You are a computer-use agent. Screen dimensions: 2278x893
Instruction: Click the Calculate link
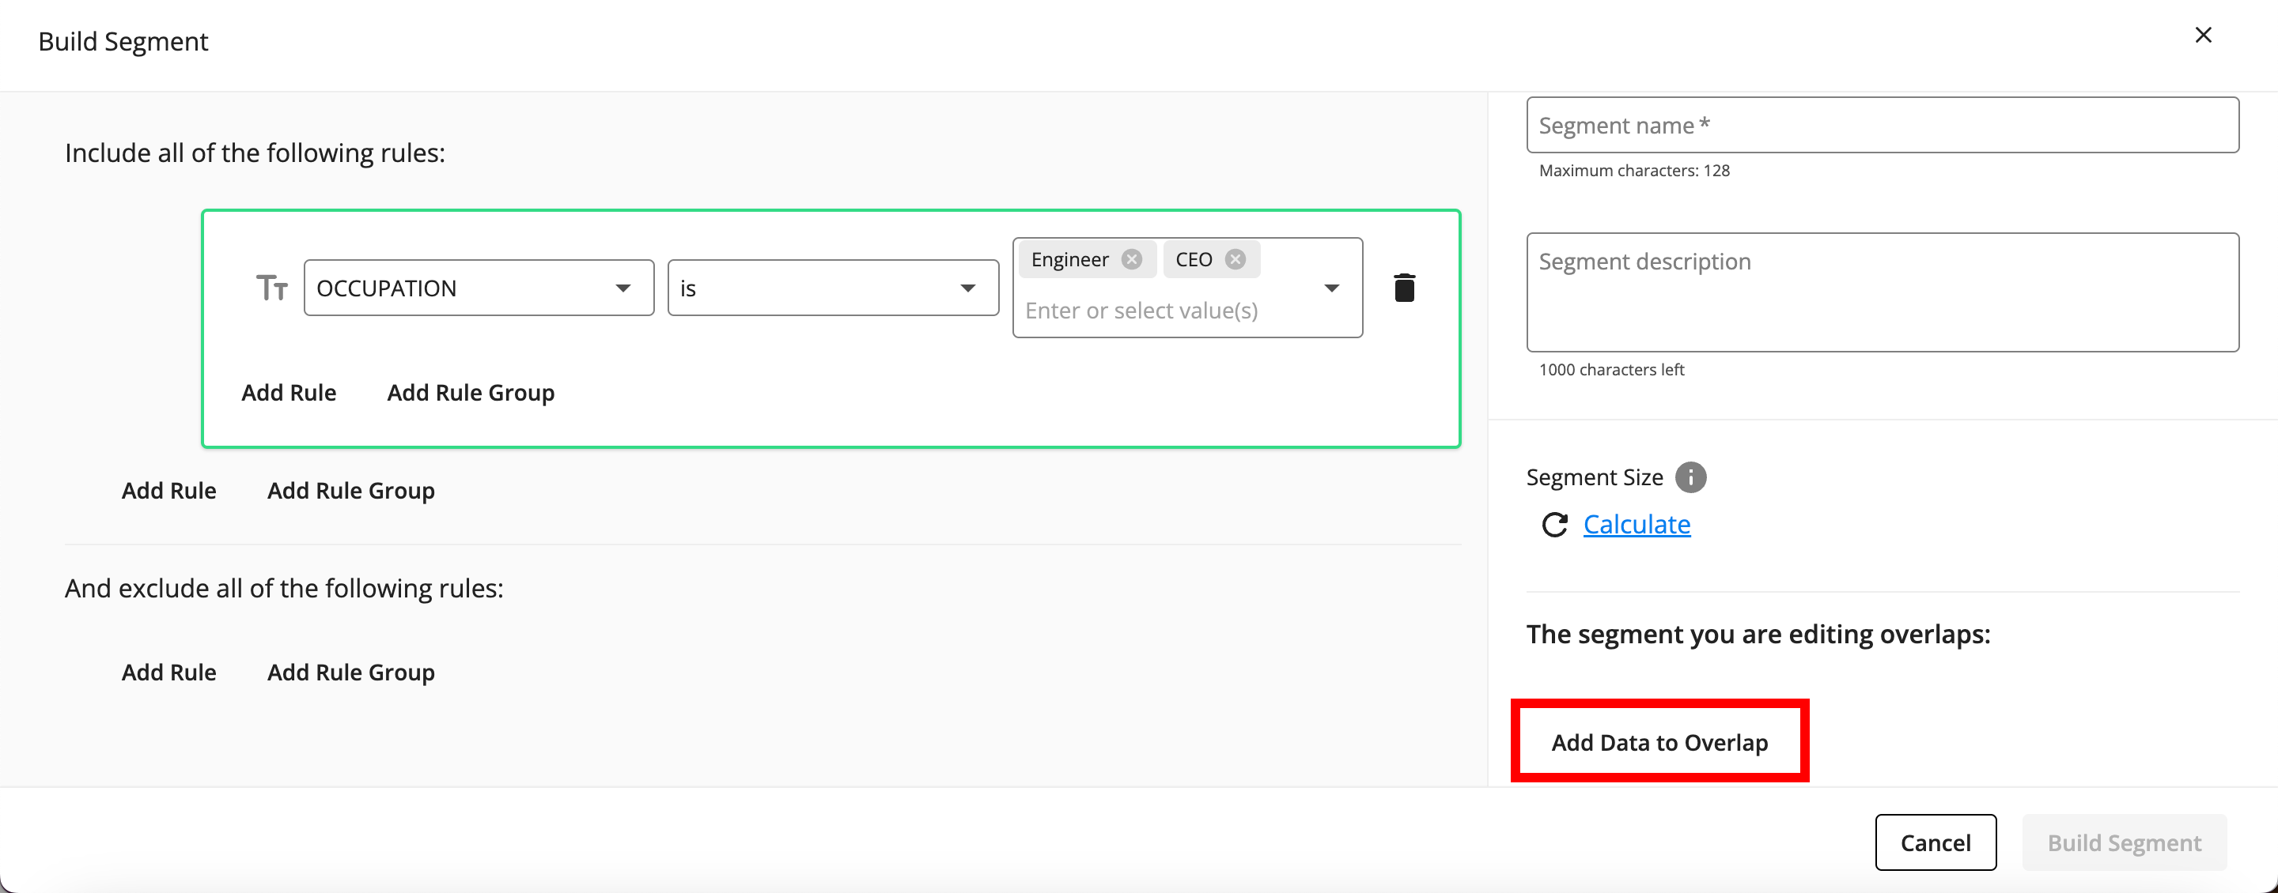click(1636, 525)
